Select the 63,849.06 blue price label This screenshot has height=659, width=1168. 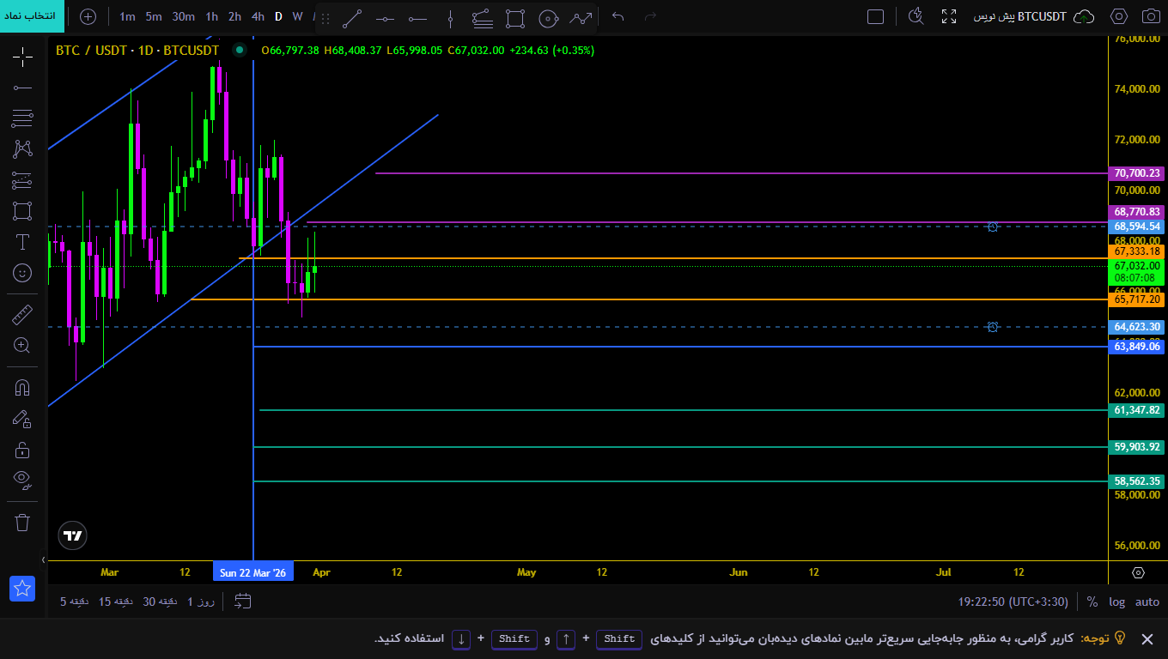(x=1137, y=347)
